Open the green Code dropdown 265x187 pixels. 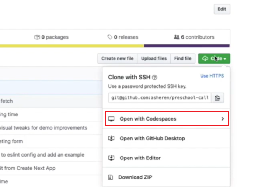(x=214, y=58)
